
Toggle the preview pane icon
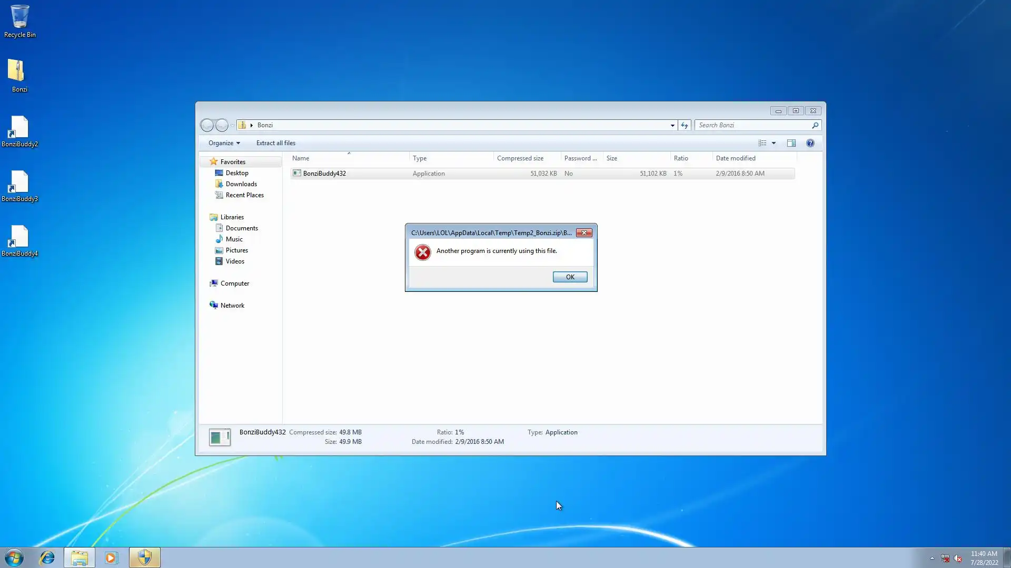pyautogui.click(x=791, y=143)
